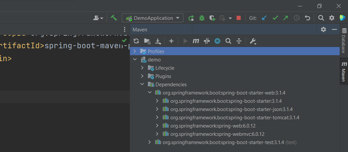Hide the Maven tool window with minus icon
348x152 pixels.
pos(334,29)
